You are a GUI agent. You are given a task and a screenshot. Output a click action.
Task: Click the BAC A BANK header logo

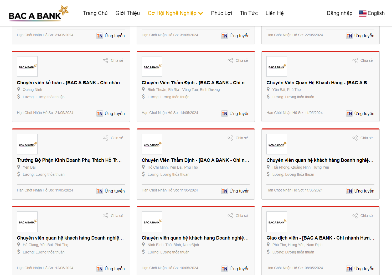tap(39, 13)
